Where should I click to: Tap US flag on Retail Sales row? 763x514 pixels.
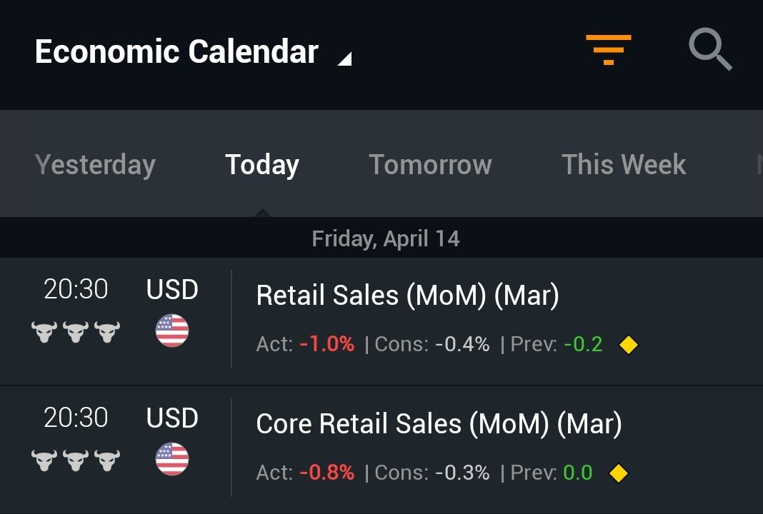pyautogui.click(x=172, y=331)
